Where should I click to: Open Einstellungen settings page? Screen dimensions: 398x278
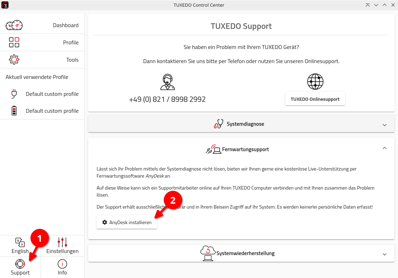click(x=62, y=251)
